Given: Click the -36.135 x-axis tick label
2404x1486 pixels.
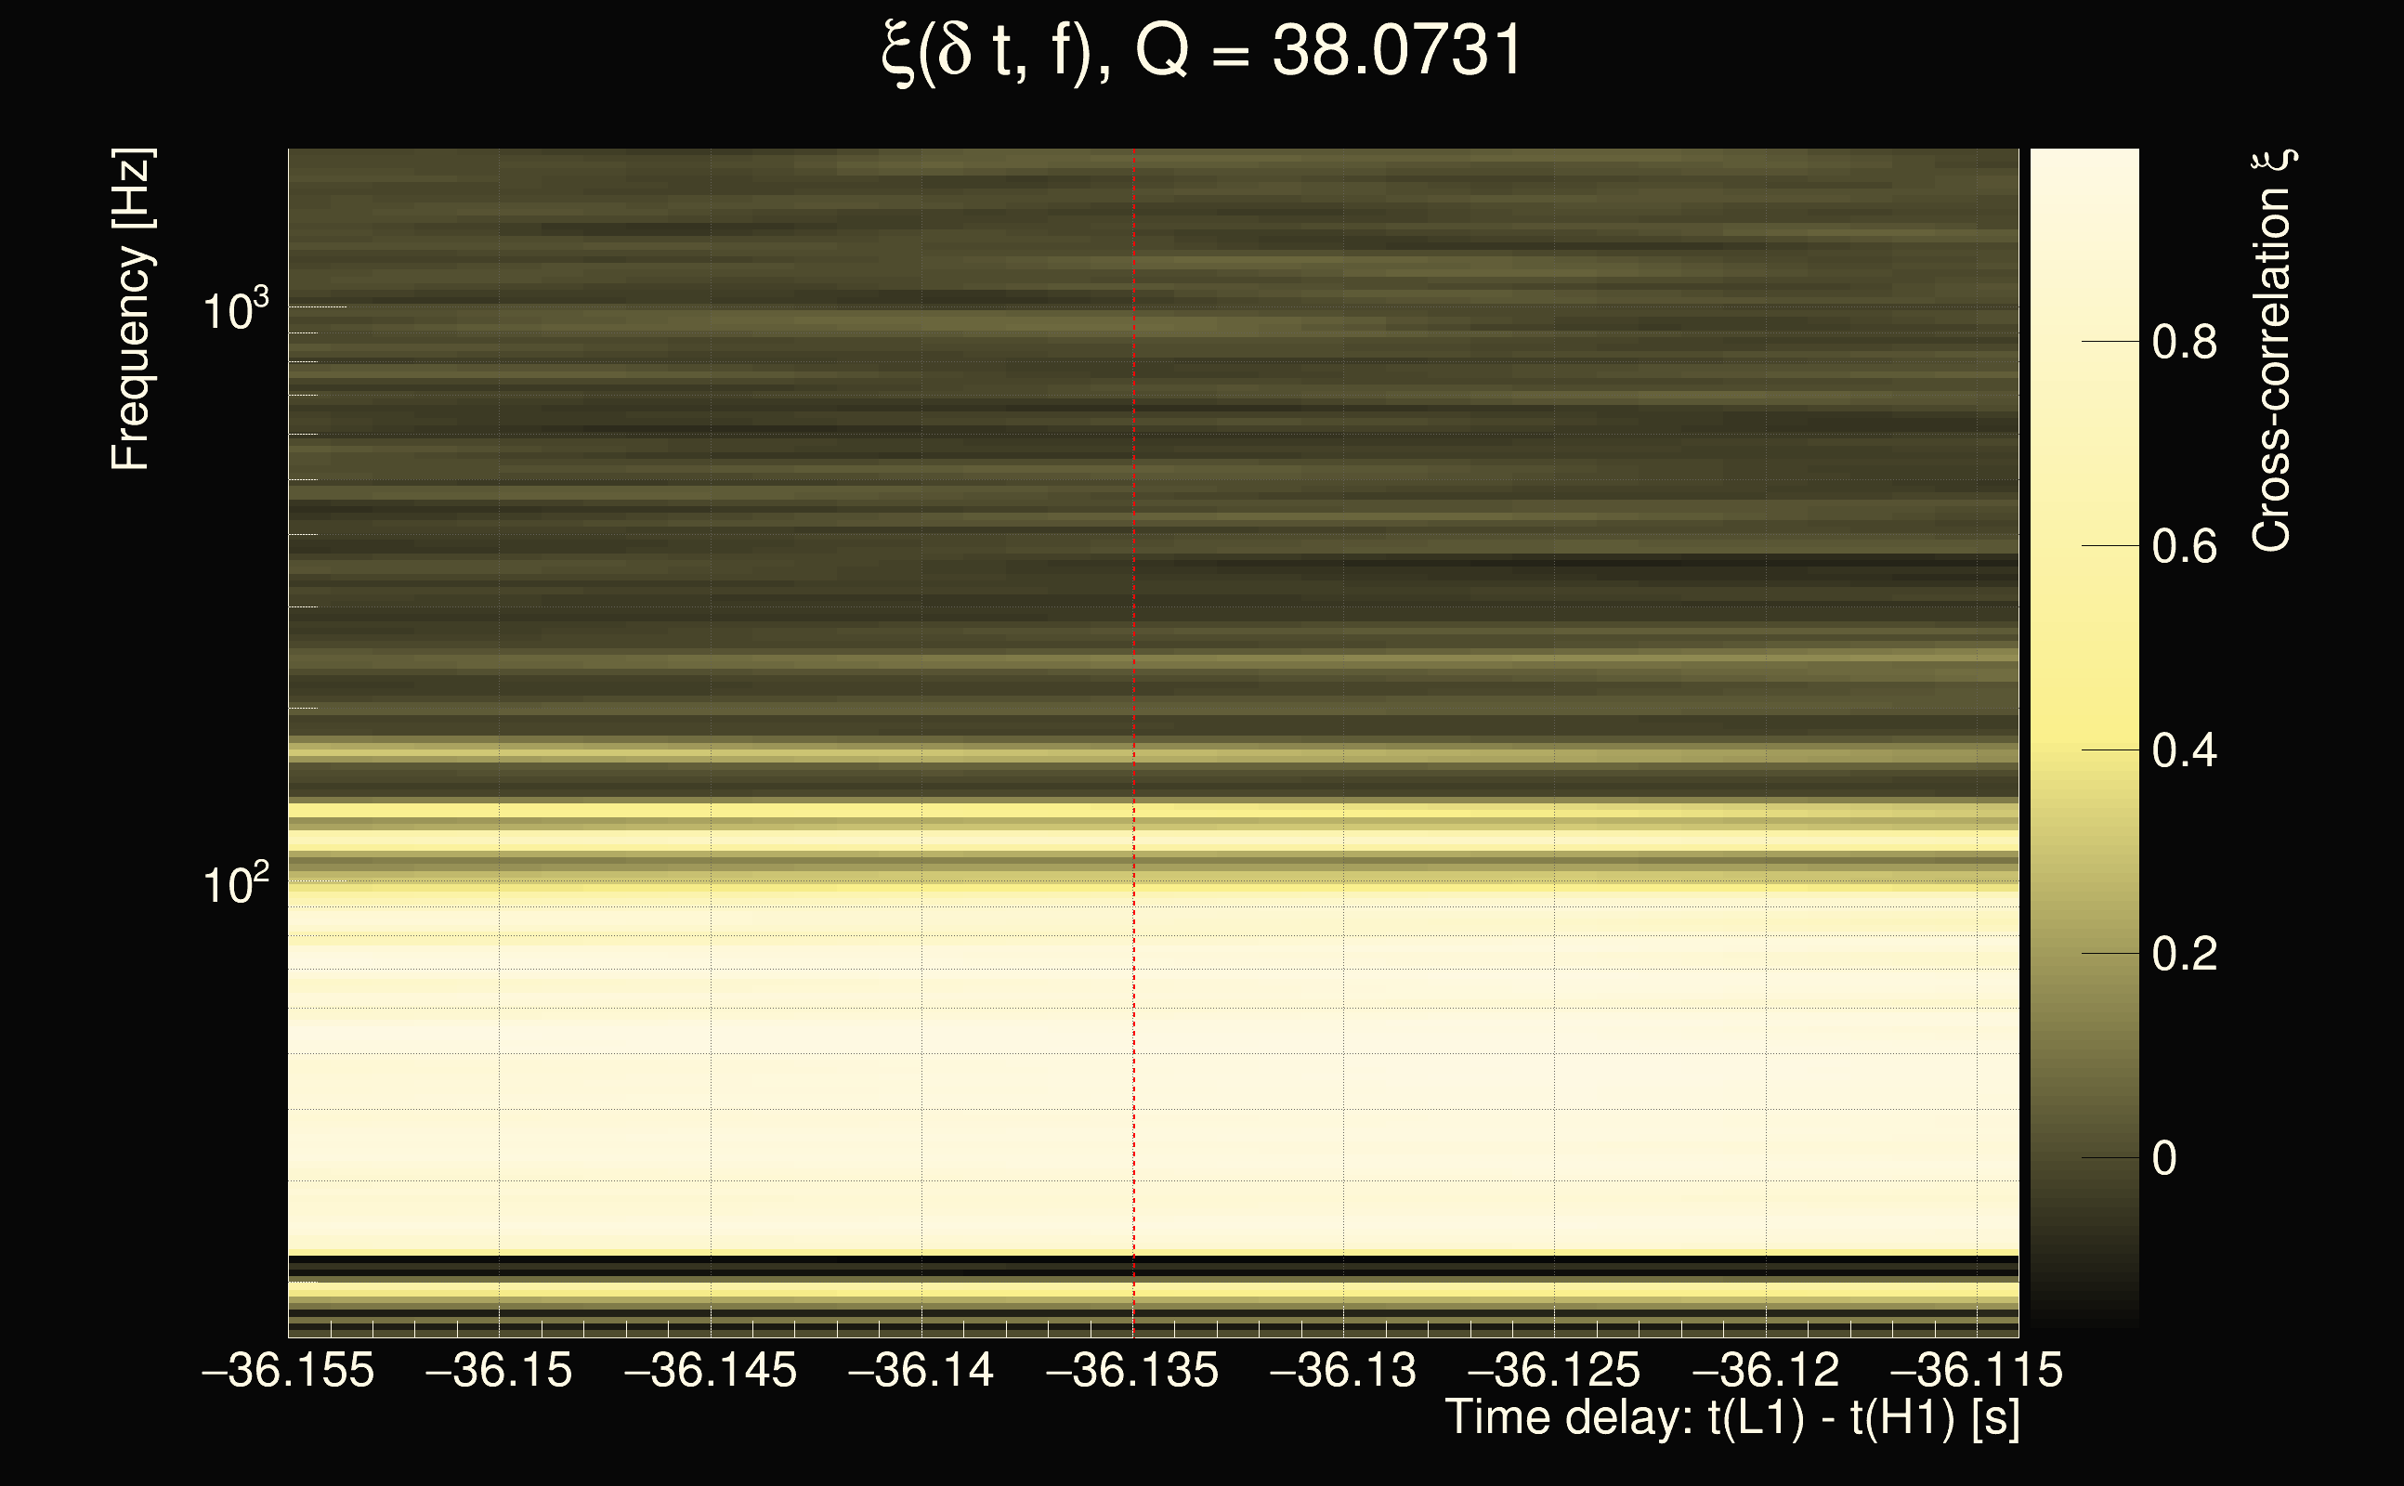Looking at the screenshot, I should point(1132,1371).
